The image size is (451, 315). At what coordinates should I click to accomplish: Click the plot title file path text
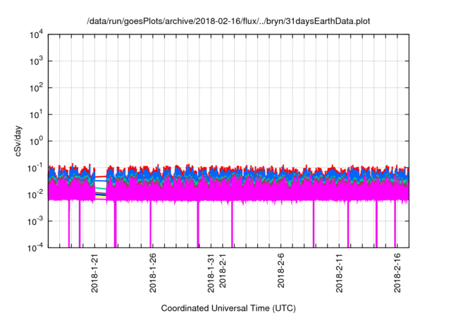[228, 22]
